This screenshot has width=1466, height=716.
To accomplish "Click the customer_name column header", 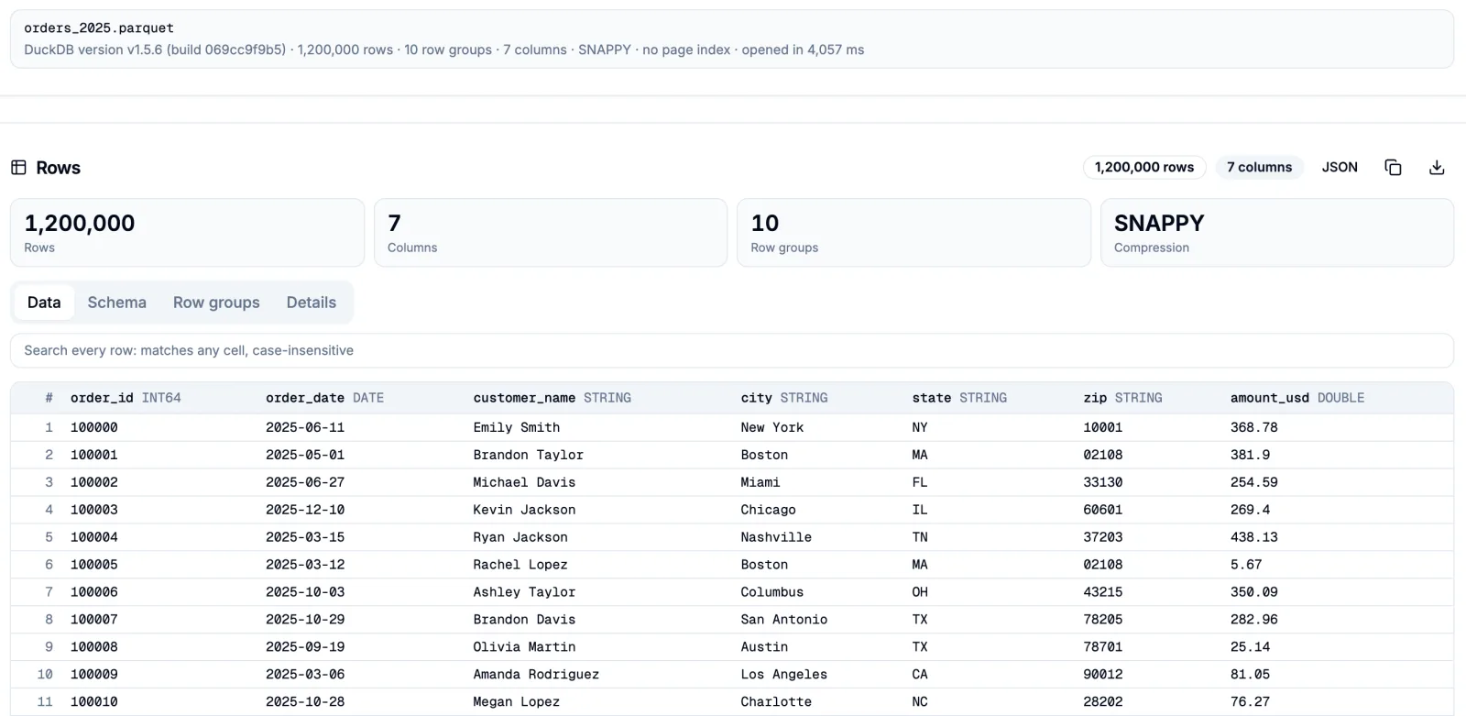I will [552, 398].
